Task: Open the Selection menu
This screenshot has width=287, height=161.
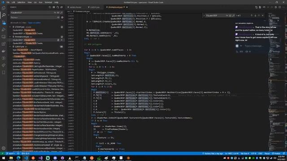Action: coord(21,2)
